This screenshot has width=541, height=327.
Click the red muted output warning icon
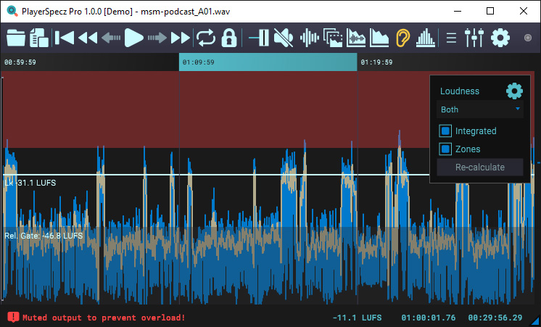pos(13,318)
